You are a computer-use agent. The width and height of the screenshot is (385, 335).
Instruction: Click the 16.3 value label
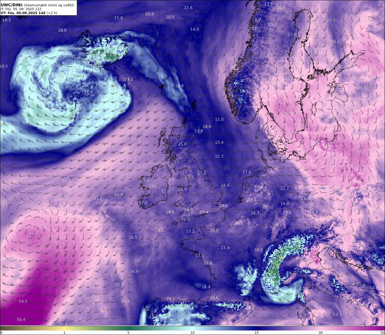pos(255,213)
